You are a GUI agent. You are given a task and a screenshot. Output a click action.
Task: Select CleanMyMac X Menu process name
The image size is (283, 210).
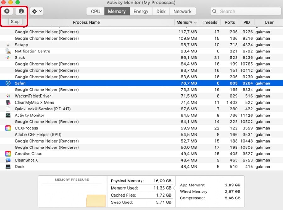click(35, 102)
